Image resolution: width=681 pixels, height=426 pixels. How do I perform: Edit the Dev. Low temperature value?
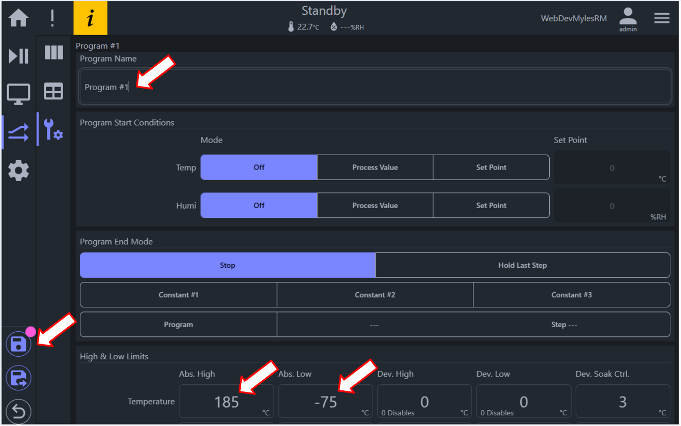[x=524, y=402]
